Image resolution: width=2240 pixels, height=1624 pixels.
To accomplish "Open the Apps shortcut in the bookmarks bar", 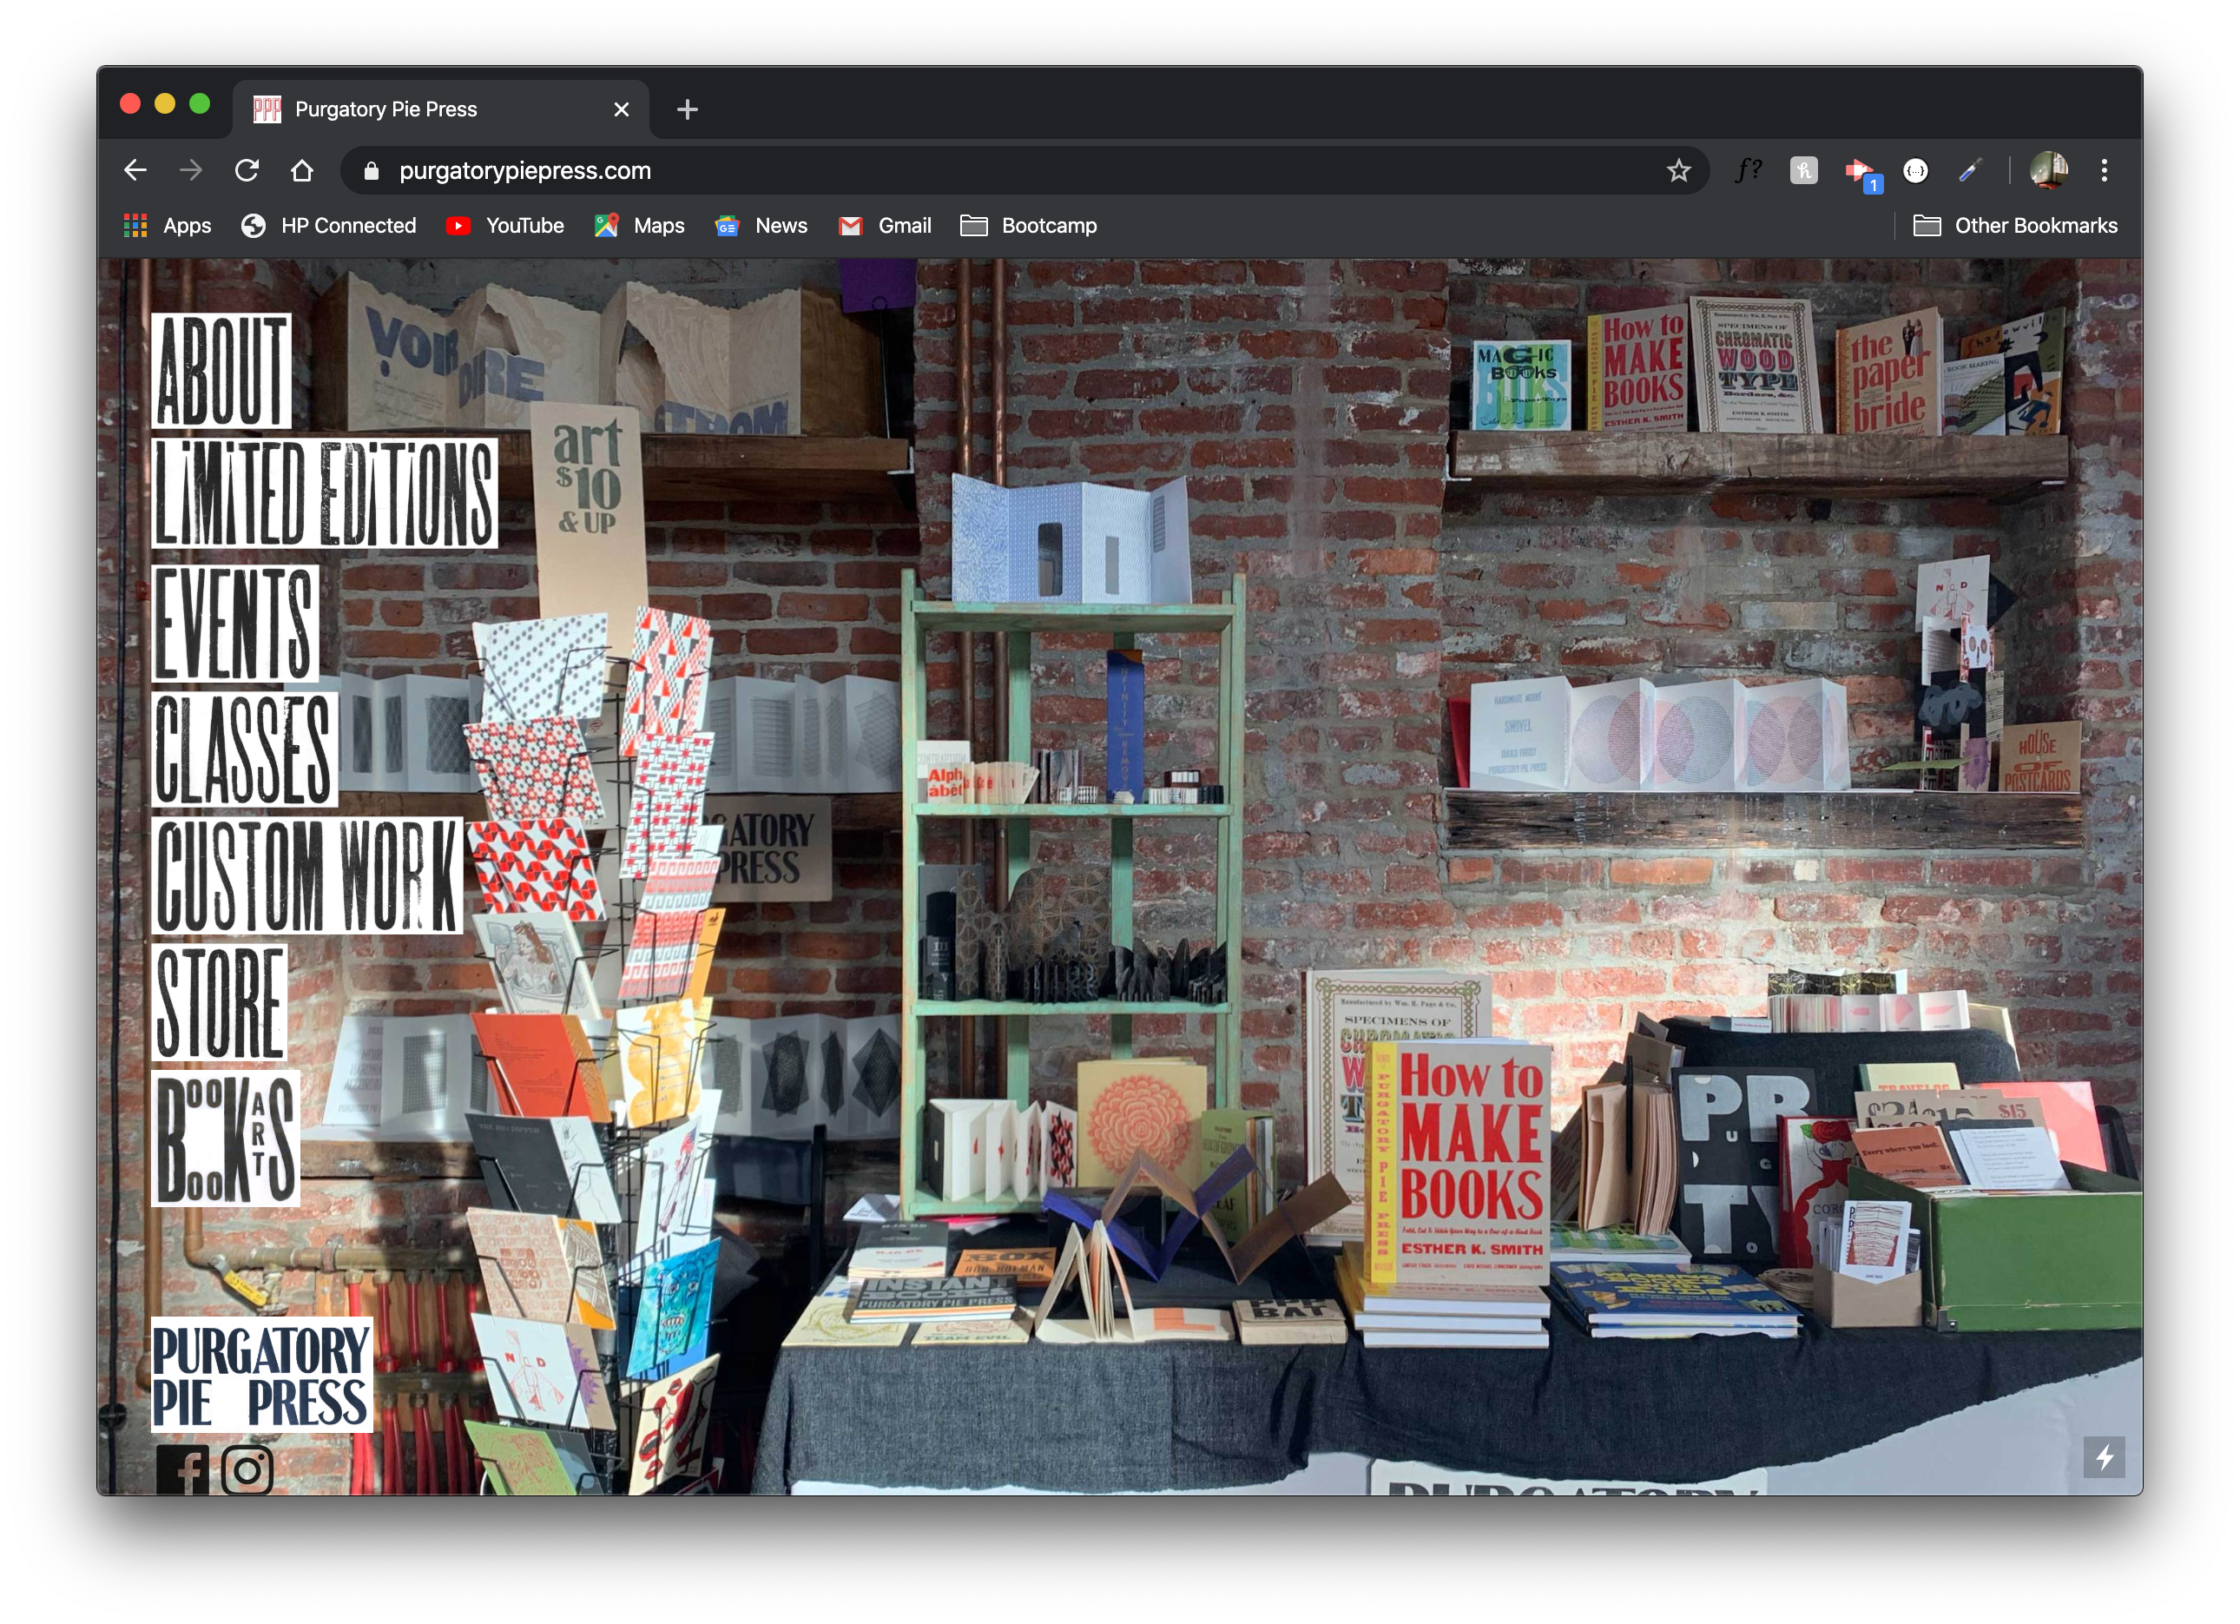I will point(167,225).
